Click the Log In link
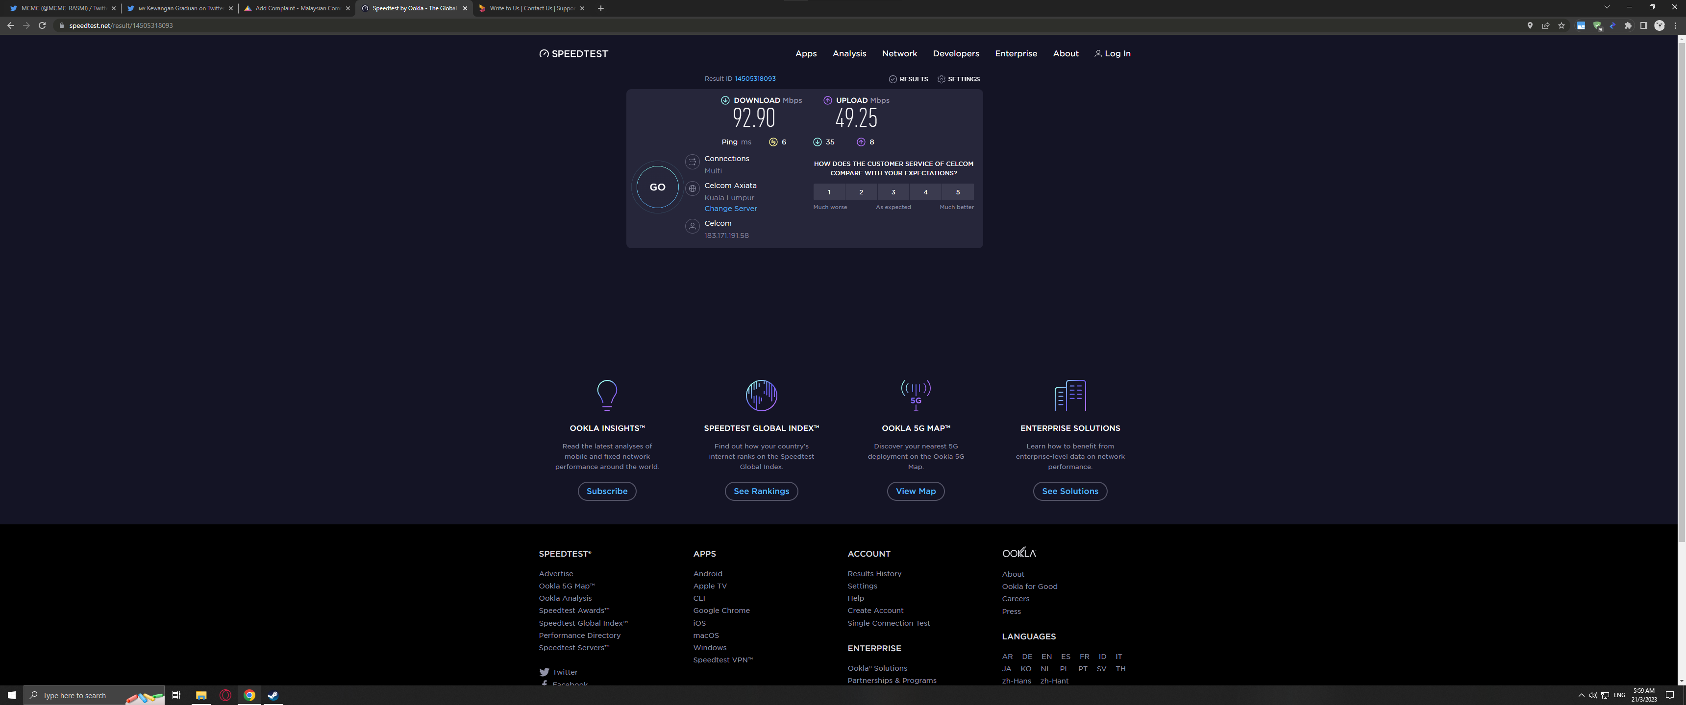The height and width of the screenshot is (705, 1686). coord(1112,54)
